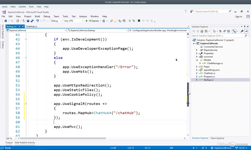This screenshot has width=251, height=150.
Task: Click the editor split-window handle
Action: point(188,34)
